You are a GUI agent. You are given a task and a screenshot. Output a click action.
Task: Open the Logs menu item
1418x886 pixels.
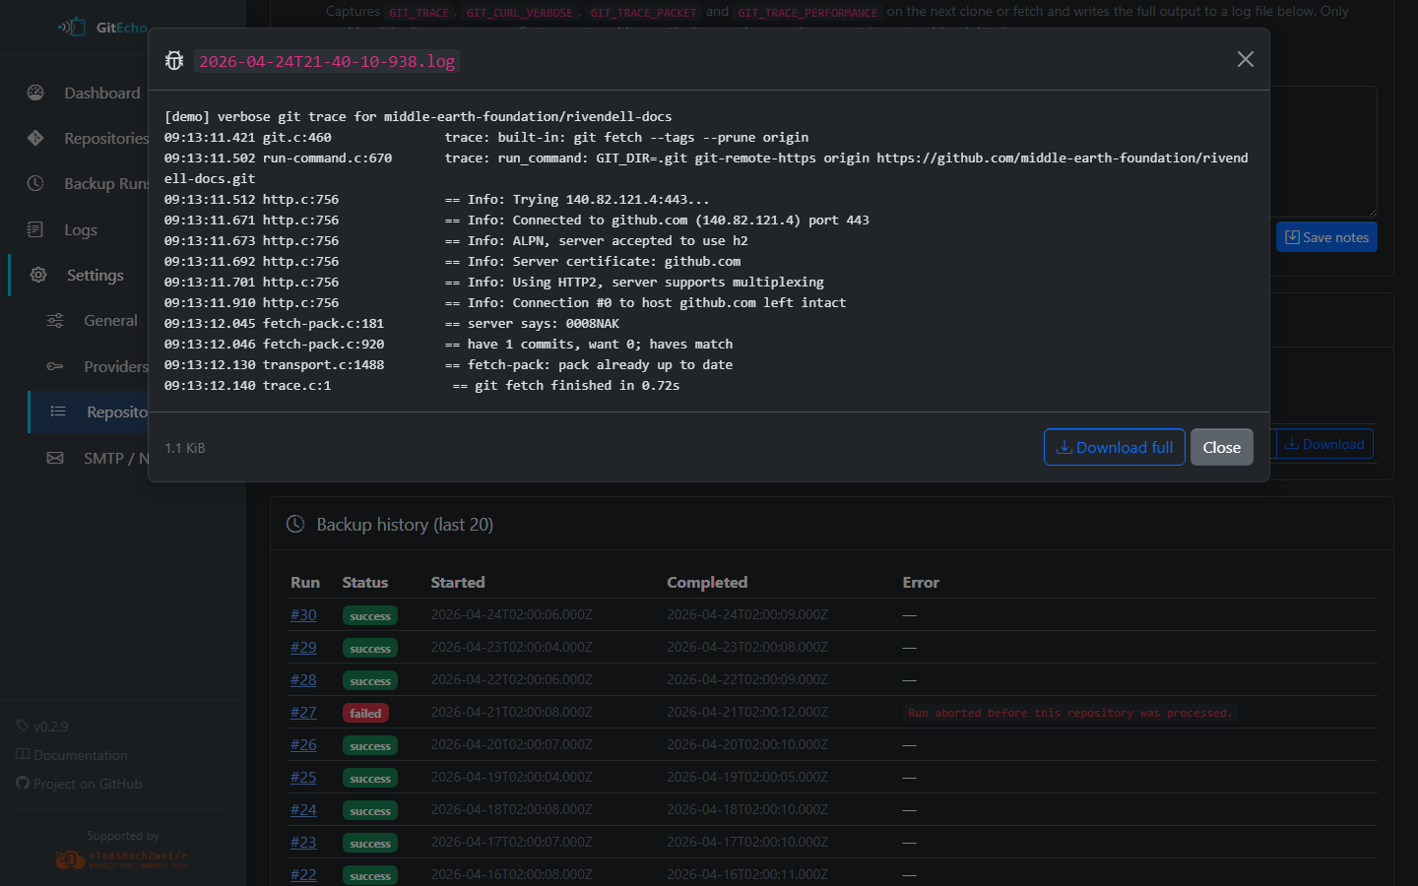point(81,229)
